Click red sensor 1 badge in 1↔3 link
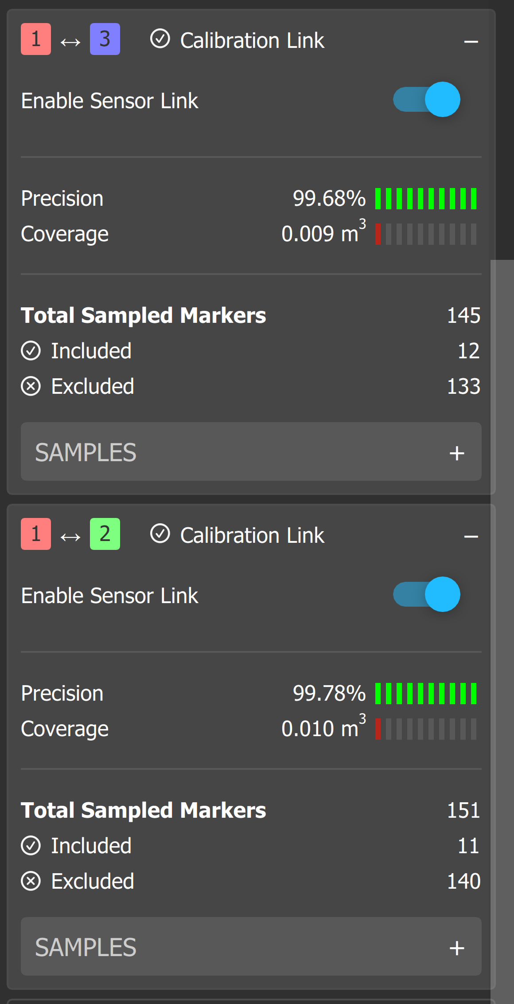 tap(36, 39)
